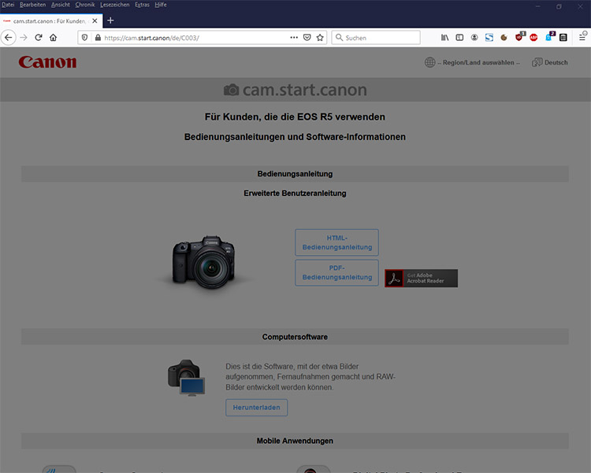
Task: Toggle the Adblock Plus extension icon
Action: [533, 37]
